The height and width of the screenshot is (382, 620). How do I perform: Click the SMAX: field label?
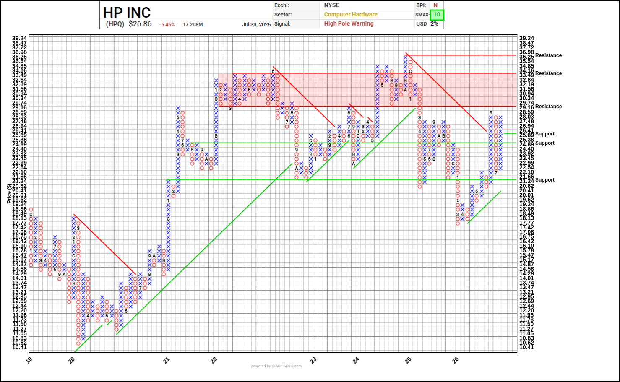[x=422, y=15]
